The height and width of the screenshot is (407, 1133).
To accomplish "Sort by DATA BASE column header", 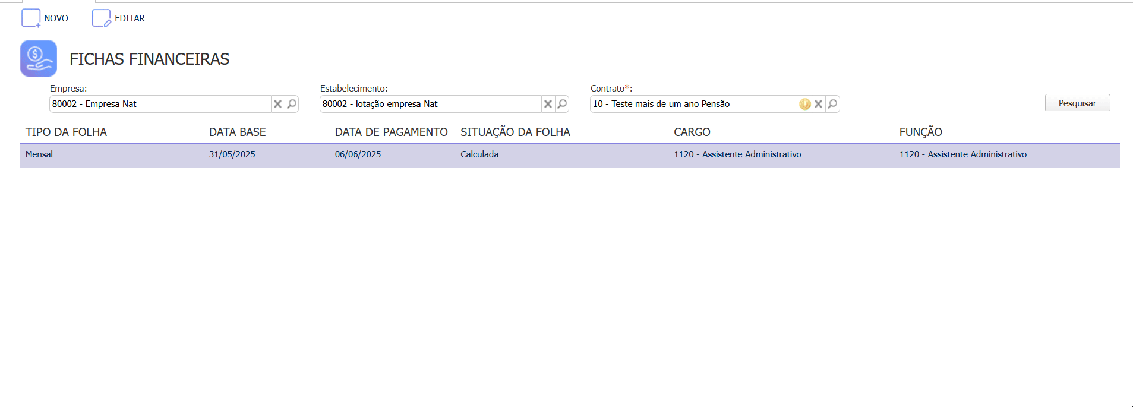I will pyautogui.click(x=237, y=132).
